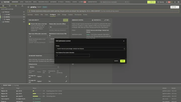Switch to the Summary tab

click(x=30, y=15)
